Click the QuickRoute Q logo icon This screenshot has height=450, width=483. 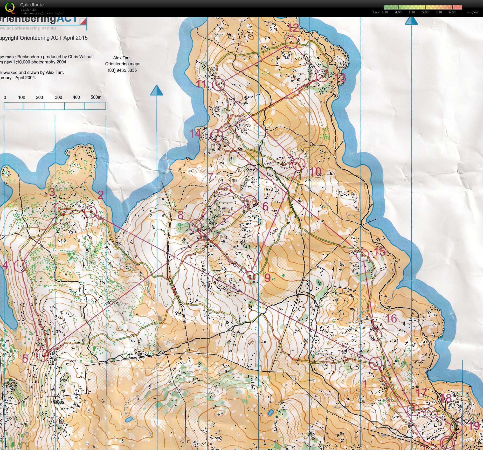point(10,8)
